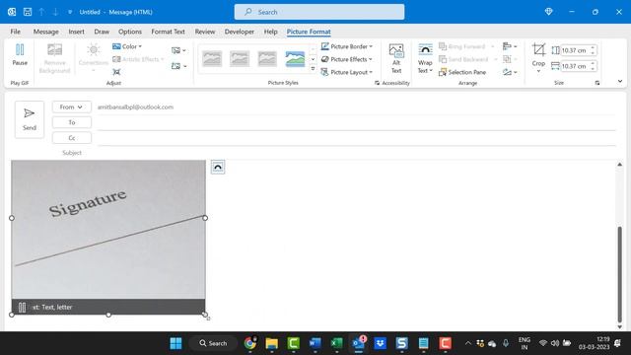
Task: Click the Save icon in title bar
Action: (28, 12)
